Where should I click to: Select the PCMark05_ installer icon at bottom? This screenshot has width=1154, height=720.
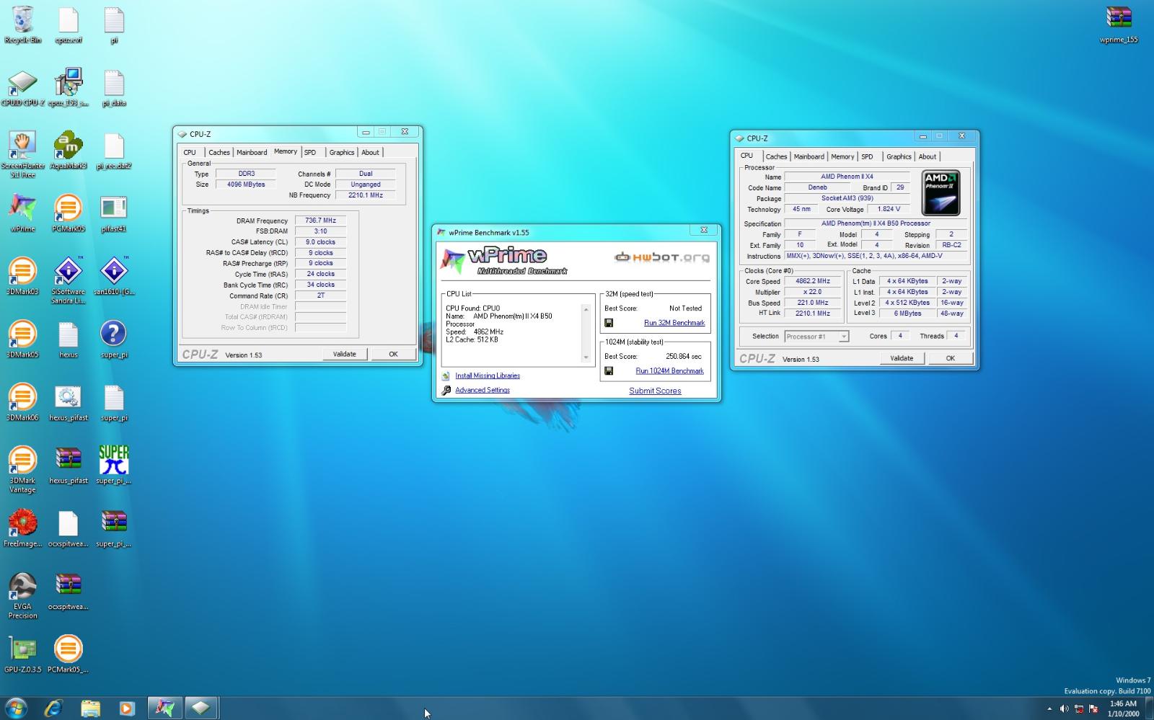coord(68,654)
